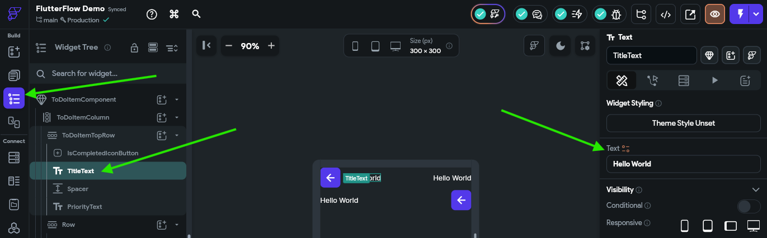Click the Widget Tree lock icon
767x238 pixels.
[x=134, y=48]
